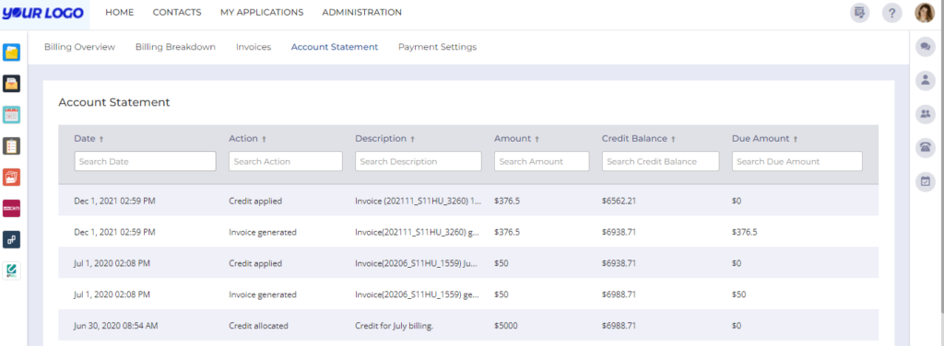
Task: Click the Search Description input field
Action: pyautogui.click(x=419, y=161)
